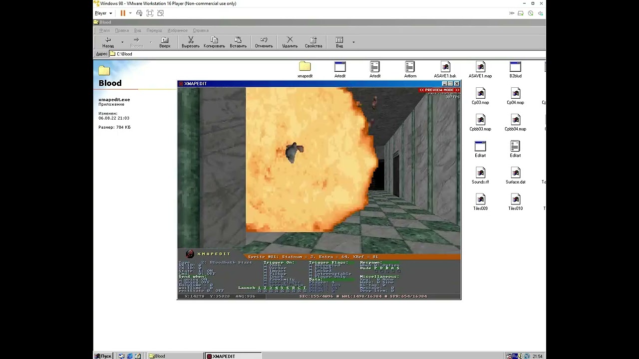
Task: Toggle the Push trigger checkbox
Action: click(266, 265)
